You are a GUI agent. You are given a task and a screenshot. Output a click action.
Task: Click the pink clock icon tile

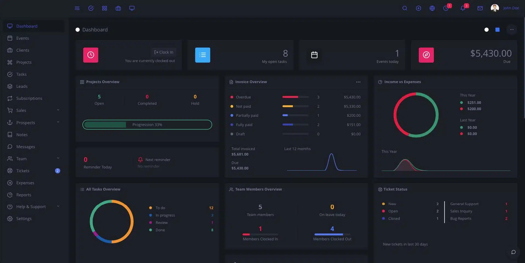(91, 55)
